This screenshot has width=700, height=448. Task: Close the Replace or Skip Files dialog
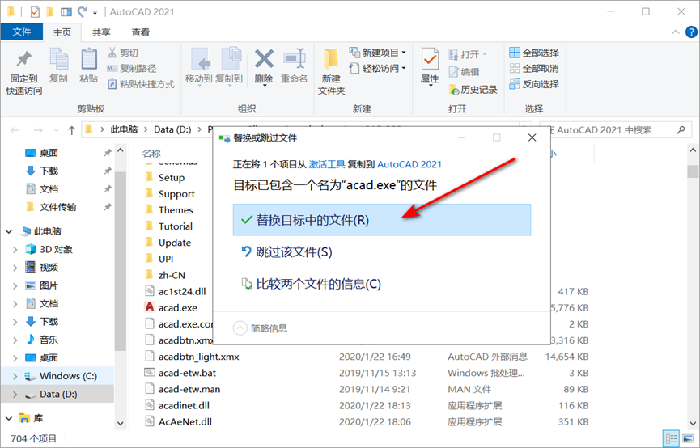point(532,138)
